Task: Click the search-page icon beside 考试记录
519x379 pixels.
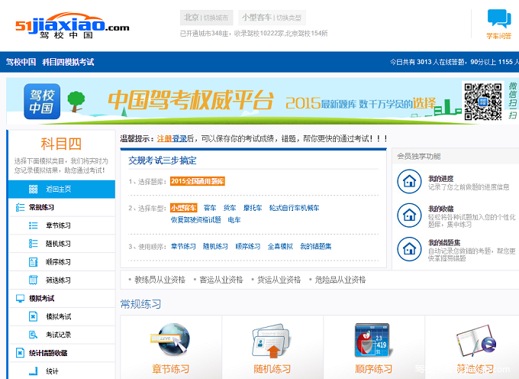Action: pyautogui.click(x=33, y=335)
